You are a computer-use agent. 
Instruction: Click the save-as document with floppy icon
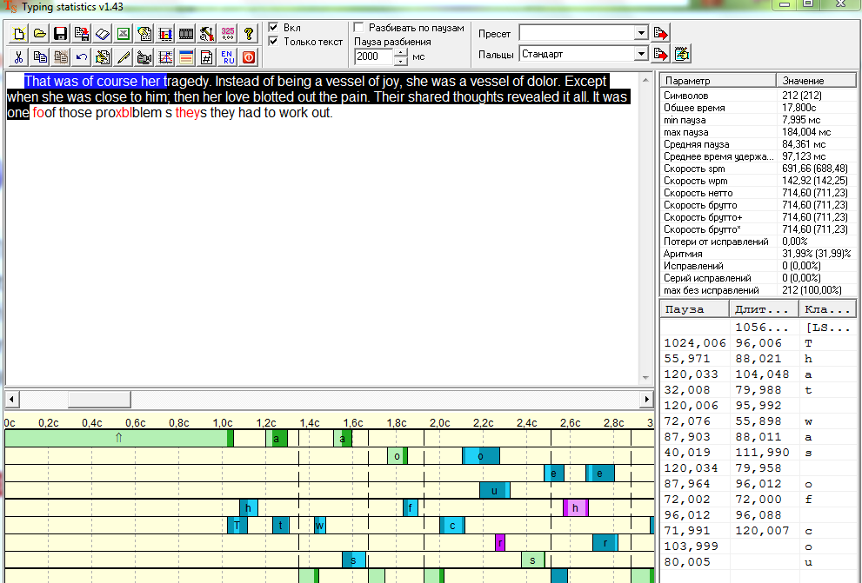[82, 34]
